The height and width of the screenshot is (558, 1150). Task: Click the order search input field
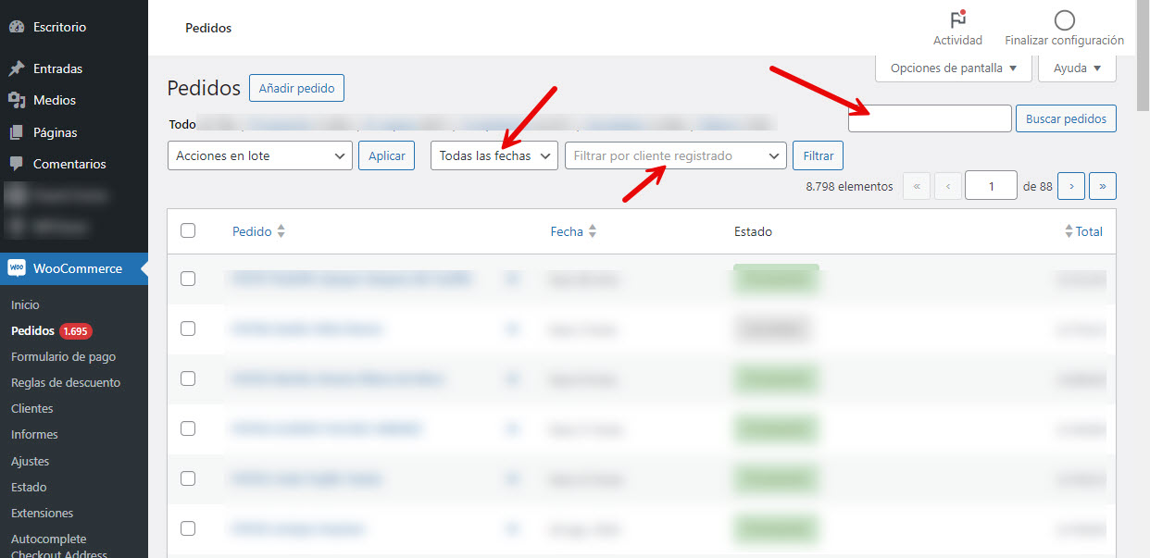(929, 118)
